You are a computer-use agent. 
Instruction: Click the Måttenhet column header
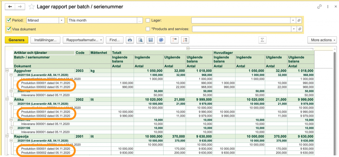tap(100, 53)
